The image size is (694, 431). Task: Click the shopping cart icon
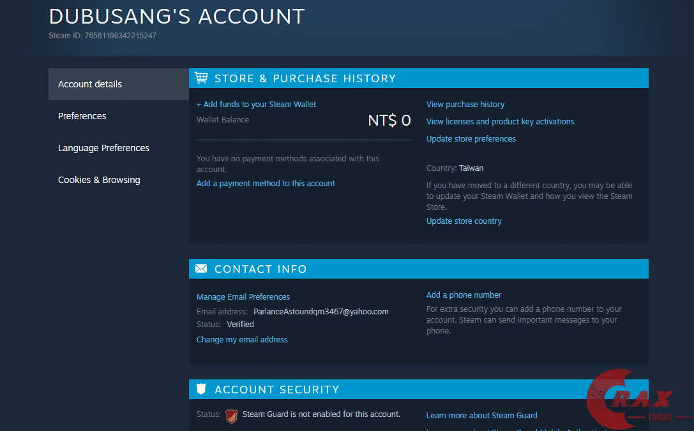tap(202, 78)
